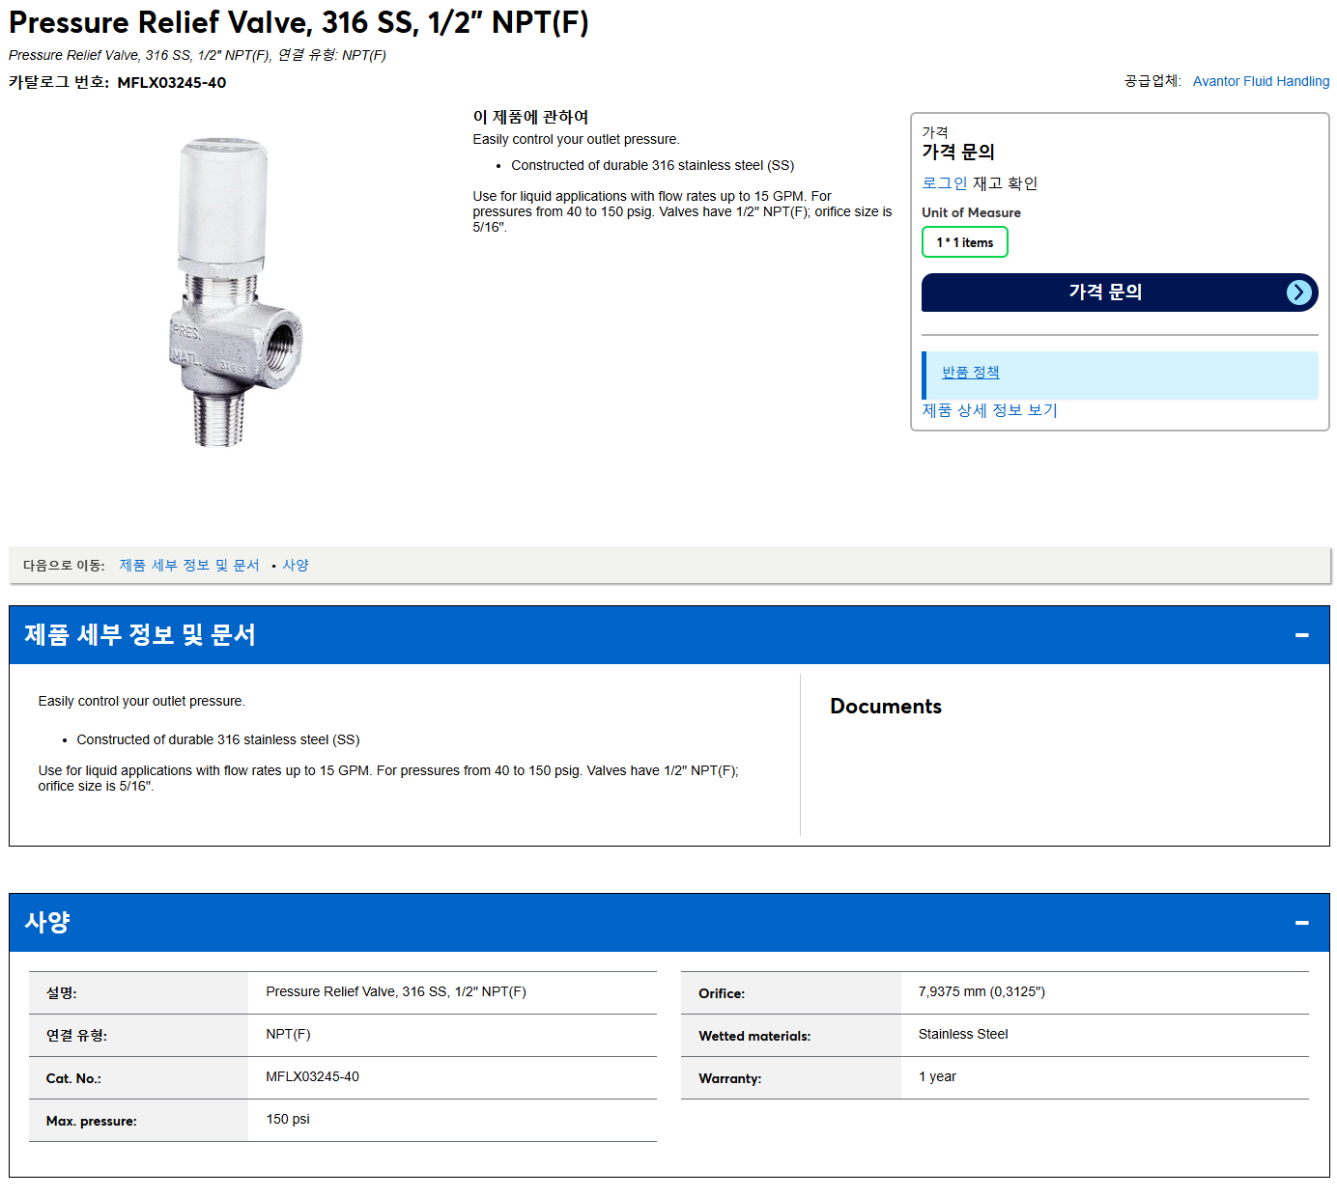Image resolution: width=1337 pixels, height=1197 pixels.
Task: Click the 다음으로 이동: label
Action: pyautogui.click(x=64, y=566)
